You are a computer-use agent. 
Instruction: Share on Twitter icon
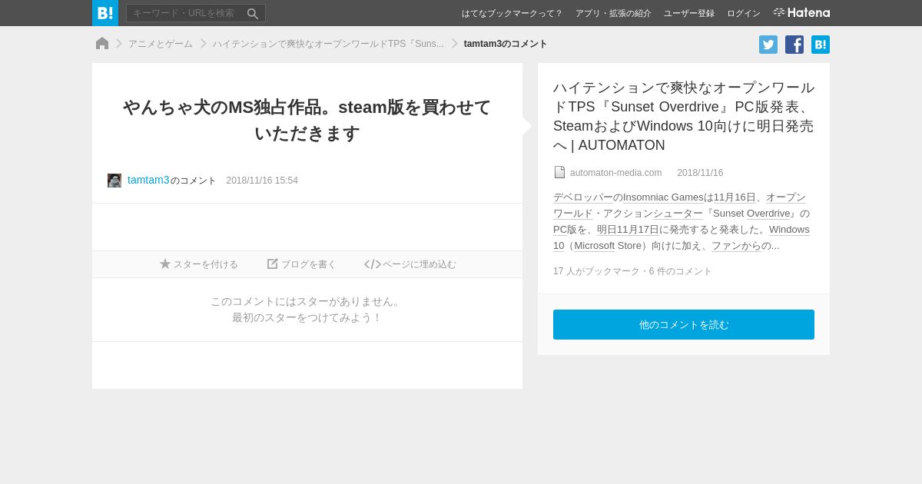(x=768, y=45)
